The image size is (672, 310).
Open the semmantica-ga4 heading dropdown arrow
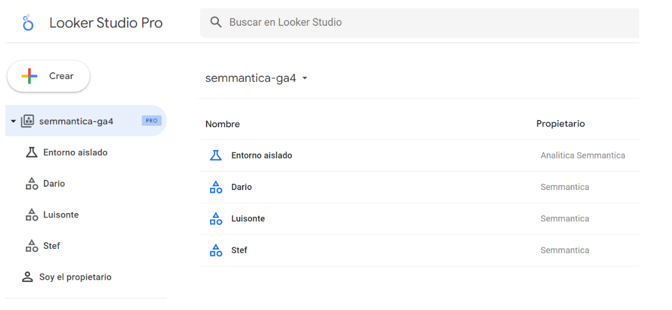point(305,78)
